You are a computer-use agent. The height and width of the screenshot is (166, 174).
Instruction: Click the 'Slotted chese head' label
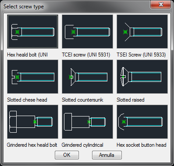tap(27, 100)
